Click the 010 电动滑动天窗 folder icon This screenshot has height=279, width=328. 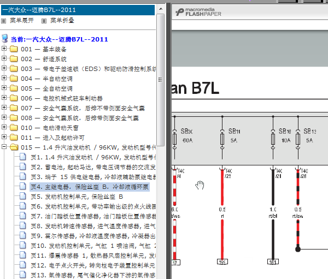click(x=14, y=127)
